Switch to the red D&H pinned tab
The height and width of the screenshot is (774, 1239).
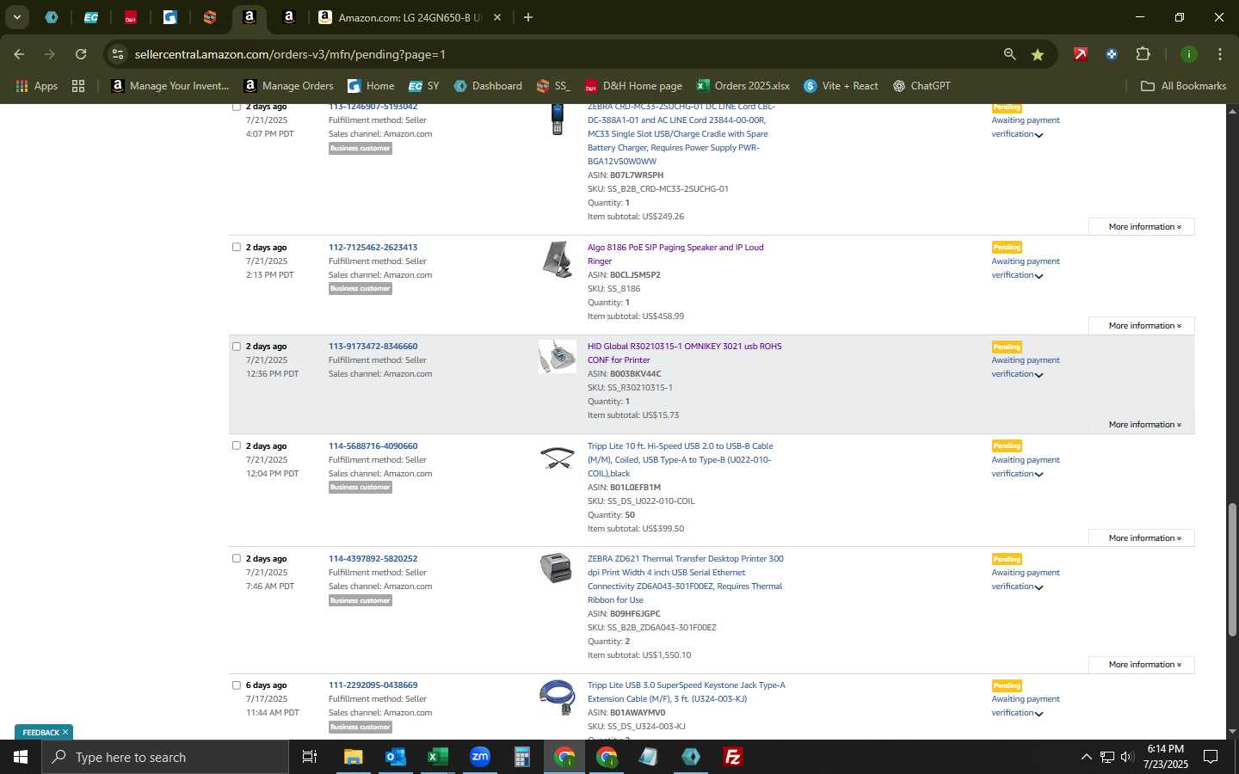[130, 17]
